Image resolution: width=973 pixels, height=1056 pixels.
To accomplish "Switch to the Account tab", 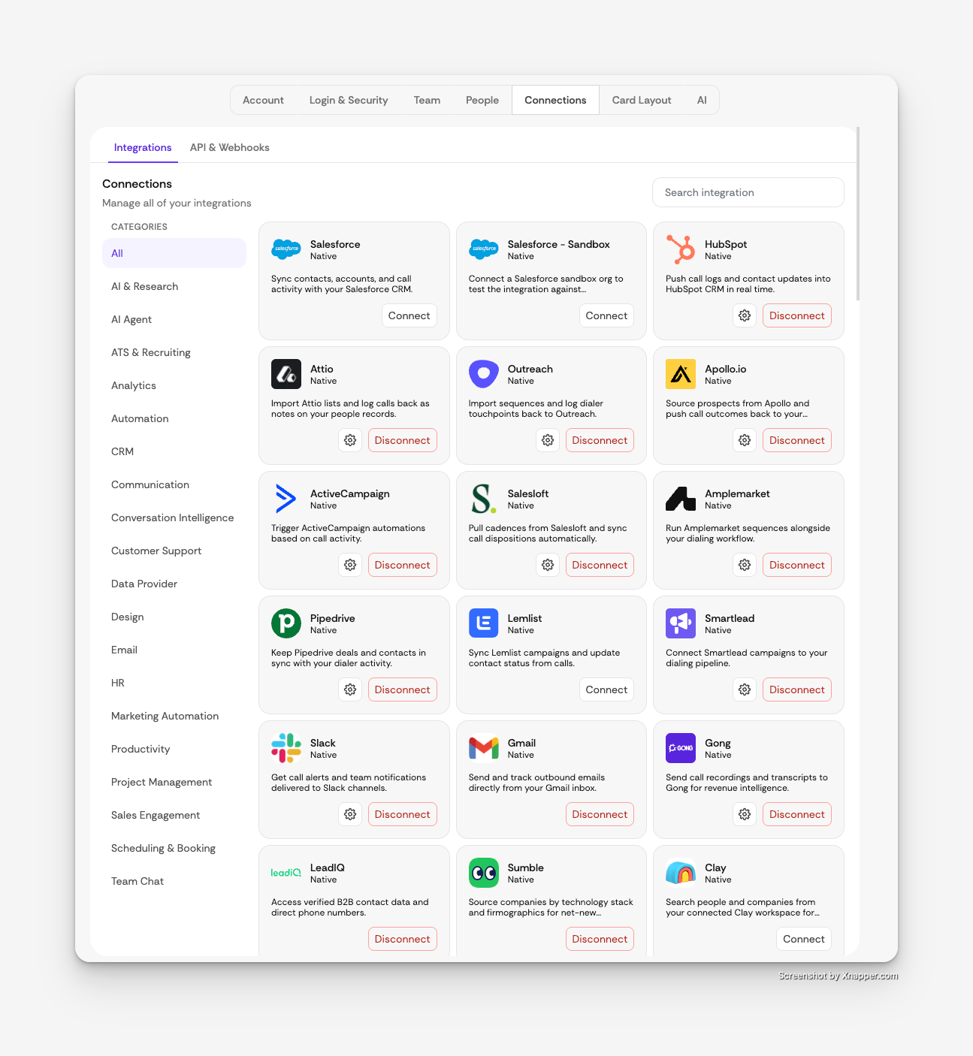I will [263, 100].
